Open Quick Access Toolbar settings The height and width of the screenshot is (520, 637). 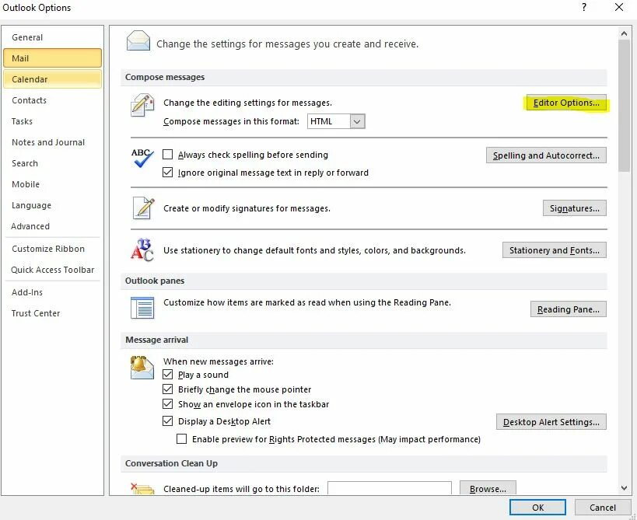pyautogui.click(x=52, y=270)
